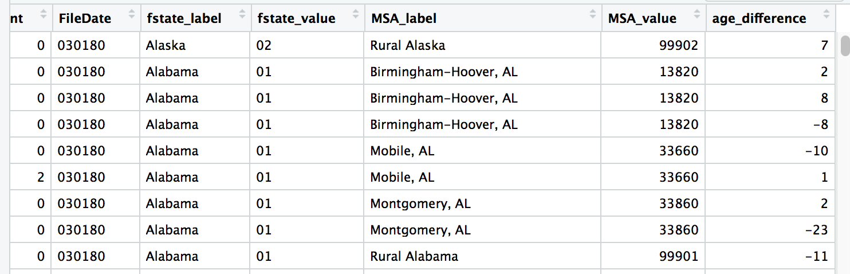
Task: Click the age_difference column header label
Action: pos(759,18)
